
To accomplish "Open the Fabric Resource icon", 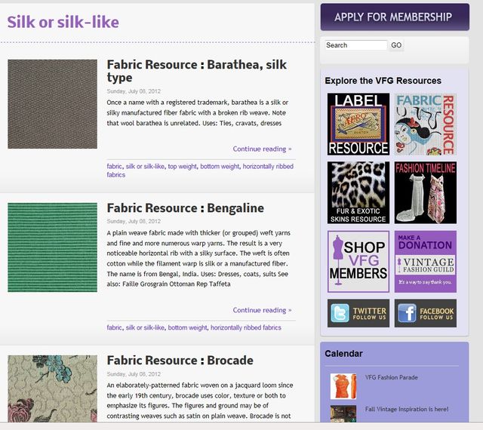I will [x=425, y=124].
